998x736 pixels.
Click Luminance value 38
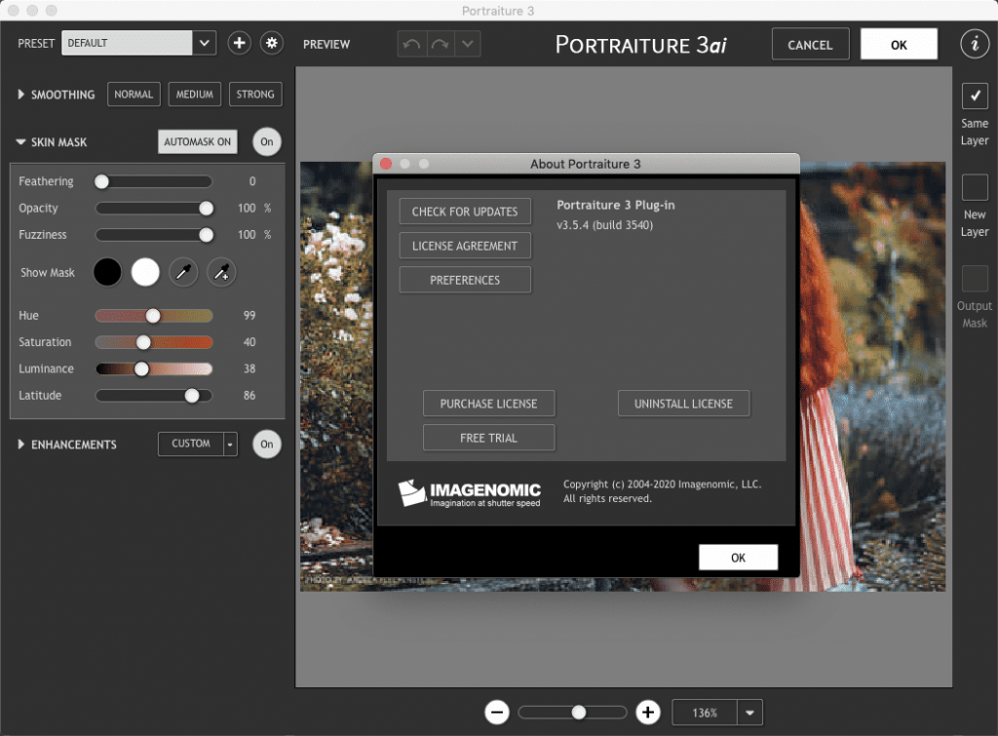click(x=249, y=369)
